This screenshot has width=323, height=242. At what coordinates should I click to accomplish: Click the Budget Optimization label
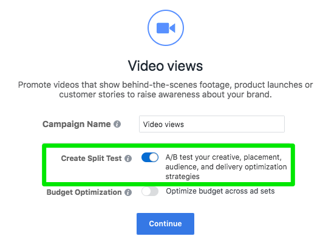click(x=84, y=192)
